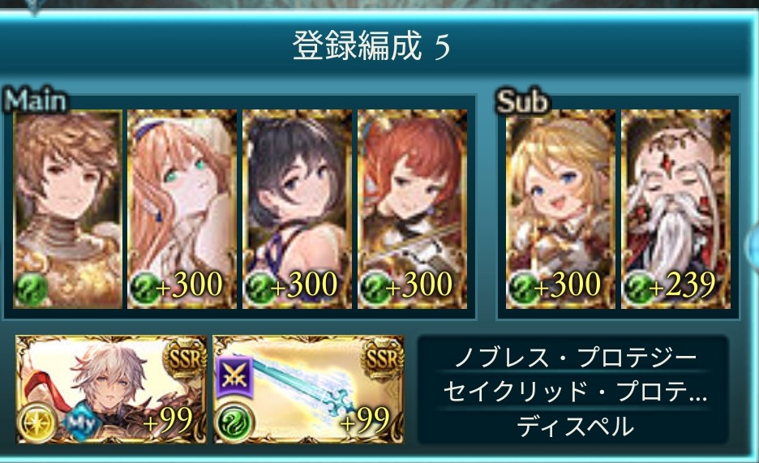Select the ノブレス・プロテジー skill
This screenshot has width=759, height=463.
574,358
